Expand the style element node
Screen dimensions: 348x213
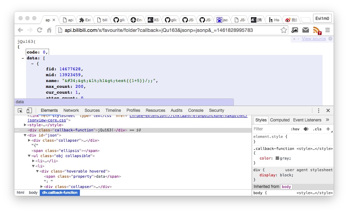[25, 125]
